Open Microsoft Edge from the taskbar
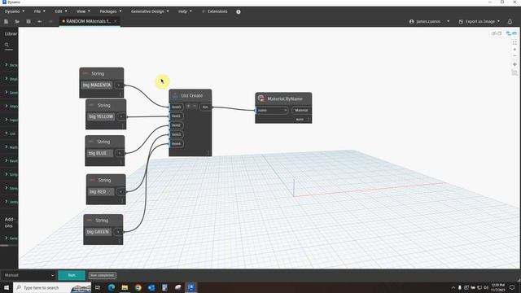The image size is (521, 293). tap(112, 287)
